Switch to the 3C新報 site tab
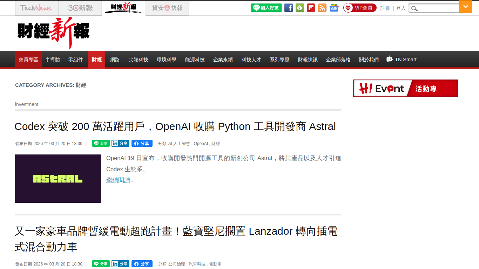479x269 pixels. pyautogui.click(x=80, y=8)
